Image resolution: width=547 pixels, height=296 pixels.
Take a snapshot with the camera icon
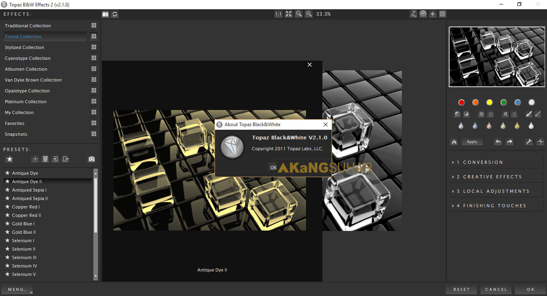click(x=92, y=159)
